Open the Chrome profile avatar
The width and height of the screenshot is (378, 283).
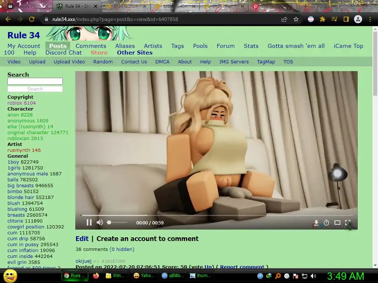[358, 19]
